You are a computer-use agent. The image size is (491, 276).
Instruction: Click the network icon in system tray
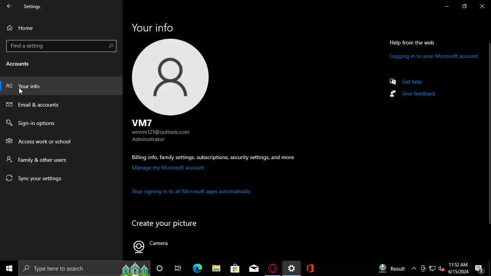432,268
